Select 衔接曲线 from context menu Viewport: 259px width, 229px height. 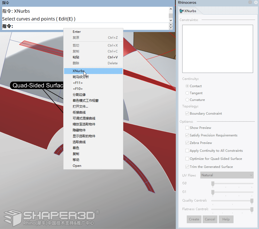point(93,112)
